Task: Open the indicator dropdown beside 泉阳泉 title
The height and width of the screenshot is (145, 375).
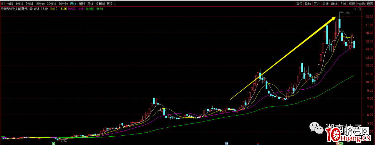Action: pos(31,9)
